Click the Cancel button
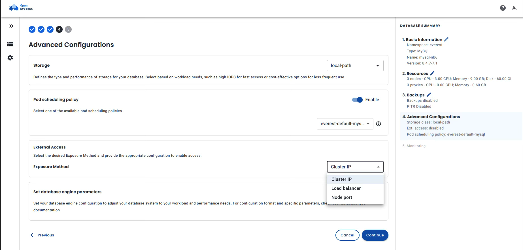Viewport: 523px width, 250px height. pos(347,235)
